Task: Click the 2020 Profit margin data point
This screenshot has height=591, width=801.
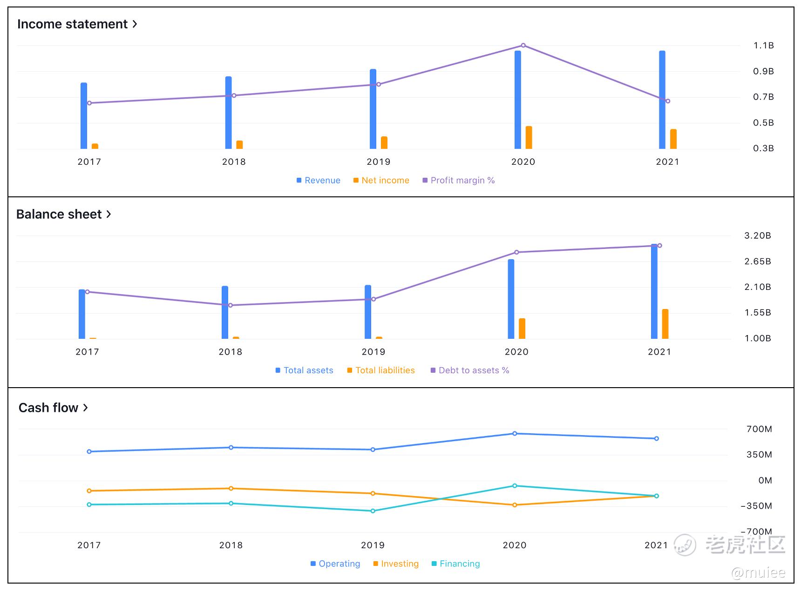Action: [x=523, y=46]
